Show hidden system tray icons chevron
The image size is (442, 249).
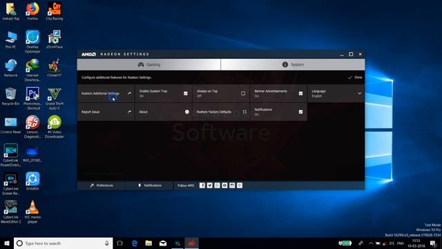pyautogui.click(x=371, y=243)
